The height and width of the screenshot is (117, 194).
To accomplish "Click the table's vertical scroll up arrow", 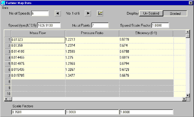I will click(x=188, y=32).
